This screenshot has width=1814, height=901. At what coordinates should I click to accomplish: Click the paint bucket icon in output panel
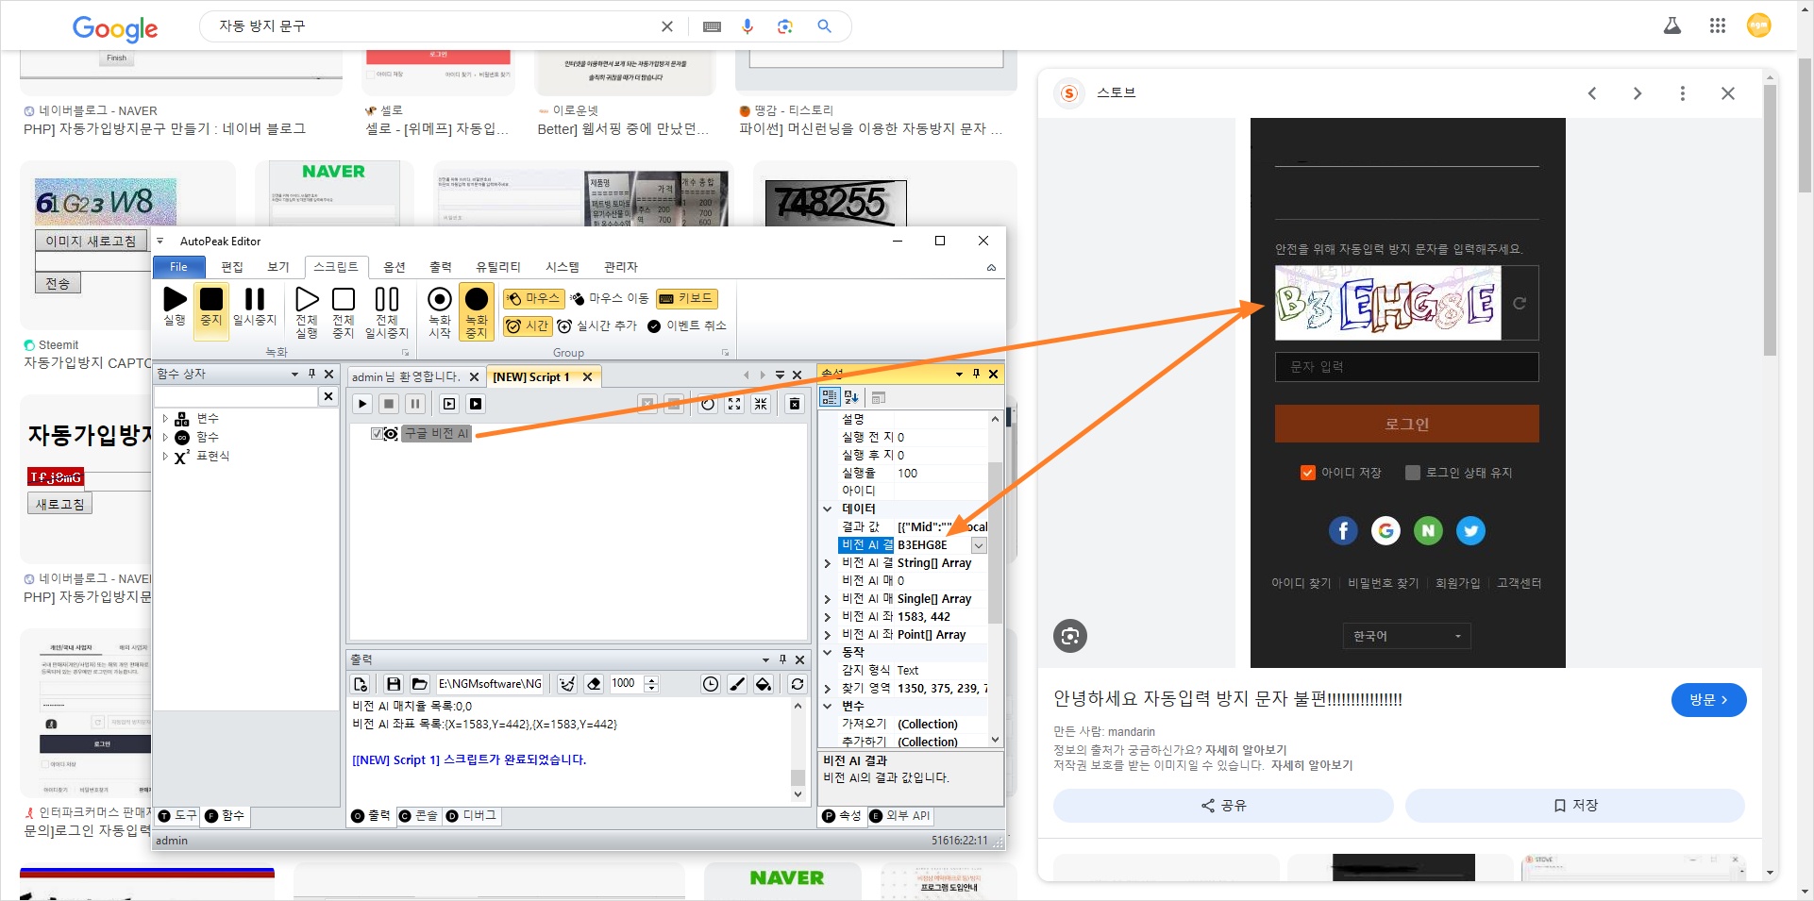click(764, 684)
